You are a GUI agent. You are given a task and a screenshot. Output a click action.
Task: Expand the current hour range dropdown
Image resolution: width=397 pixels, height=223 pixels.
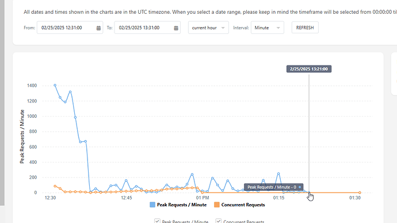point(208,28)
